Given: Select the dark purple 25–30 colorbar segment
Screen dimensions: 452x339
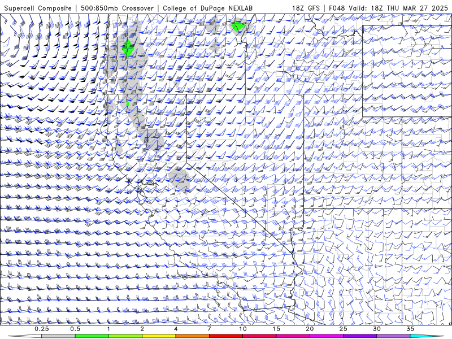Looking at the screenshot, I should tap(360, 336).
